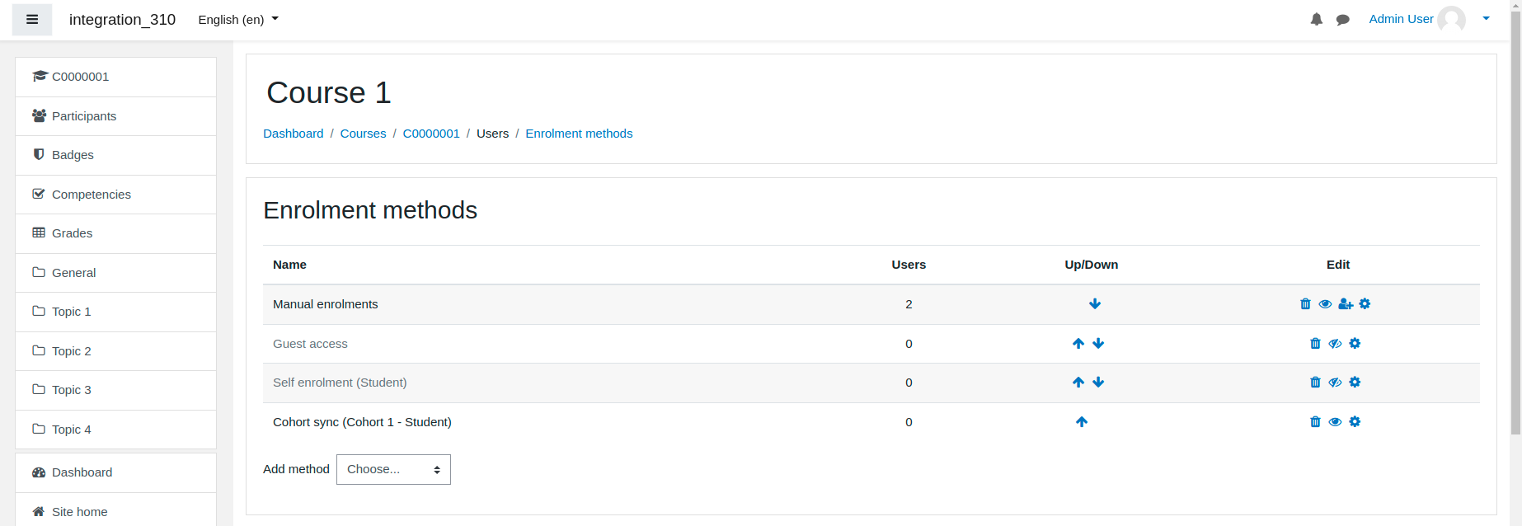Edit Cohort sync settings gear
This screenshot has width=1522, height=526.
click(x=1355, y=422)
